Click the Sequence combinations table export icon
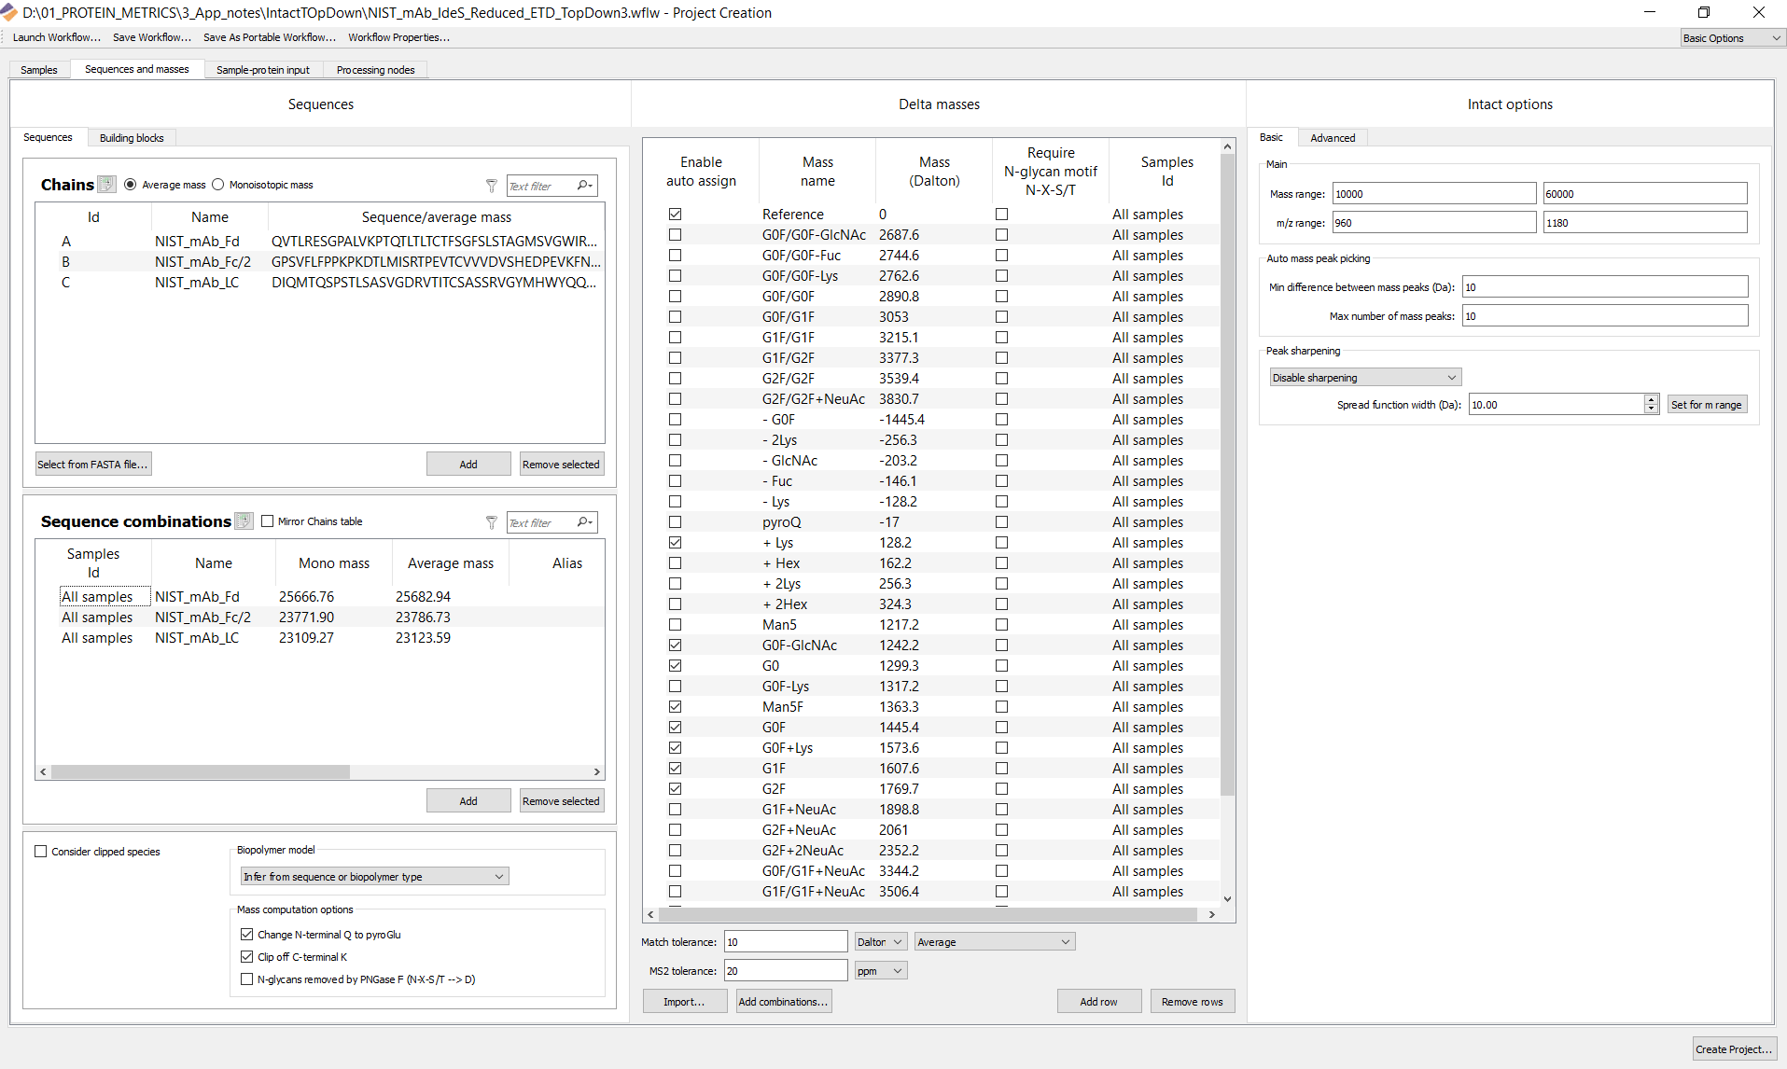This screenshot has height=1069, width=1787. click(244, 521)
